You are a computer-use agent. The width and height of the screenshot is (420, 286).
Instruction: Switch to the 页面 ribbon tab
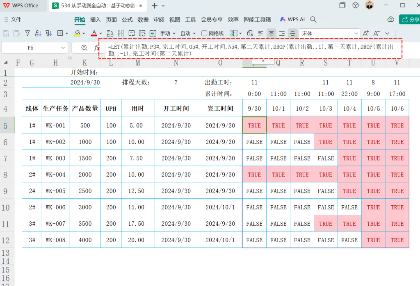111,20
